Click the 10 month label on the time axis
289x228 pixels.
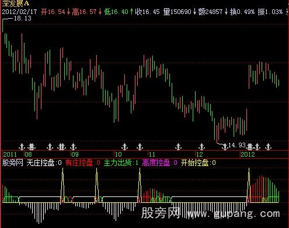tap(118, 154)
